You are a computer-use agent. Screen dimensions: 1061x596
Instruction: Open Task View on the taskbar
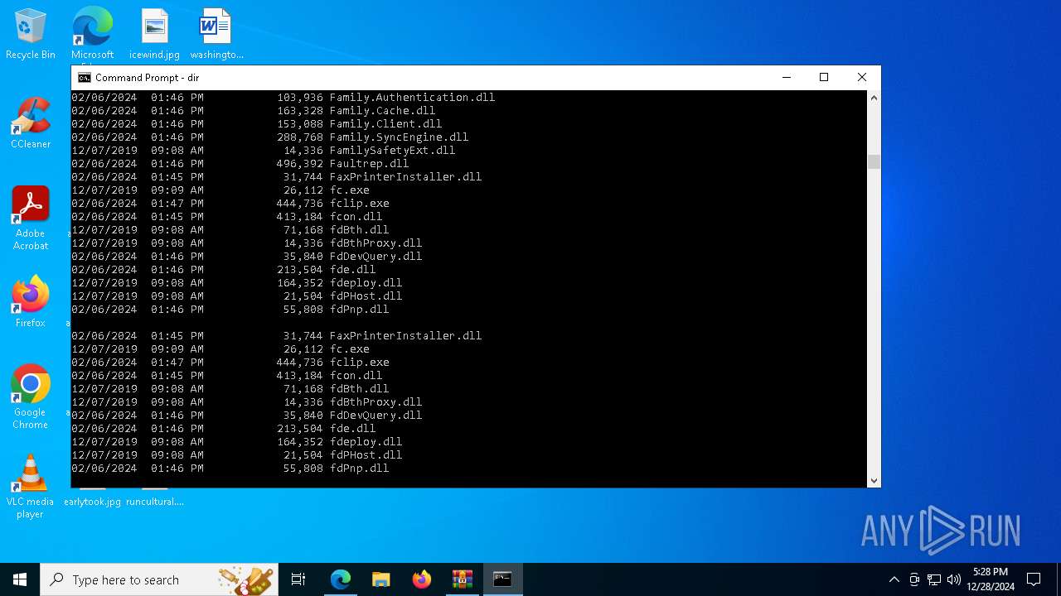point(298,579)
